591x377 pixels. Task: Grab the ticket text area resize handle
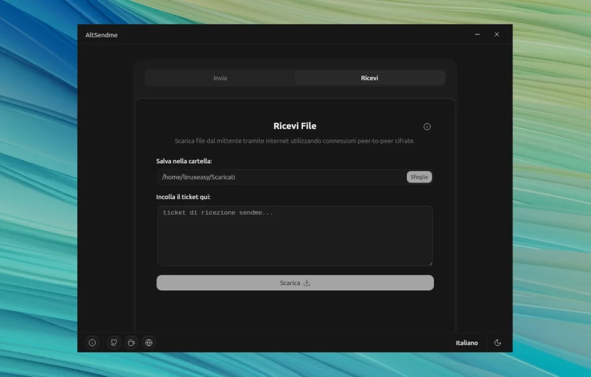tap(430, 263)
